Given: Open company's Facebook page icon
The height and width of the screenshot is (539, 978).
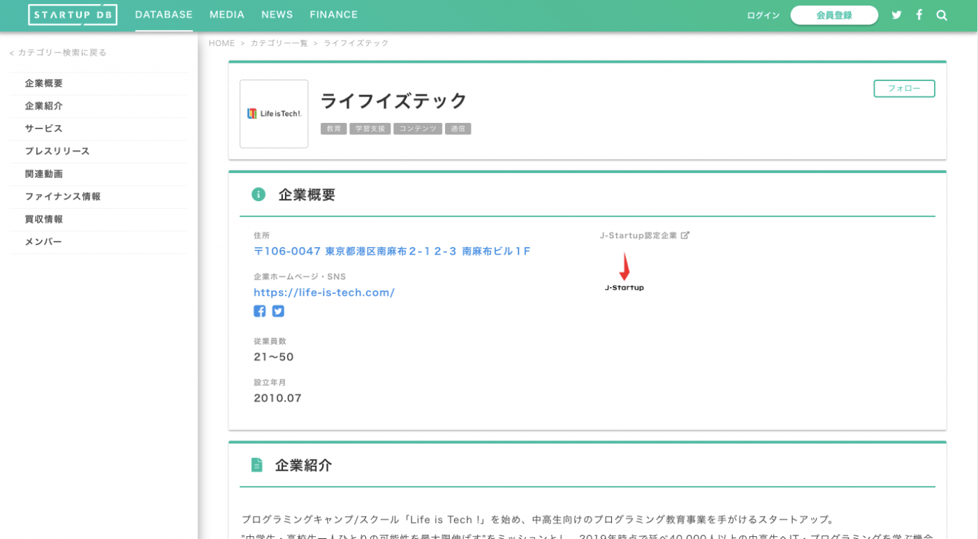Looking at the screenshot, I should click(259, 311).
